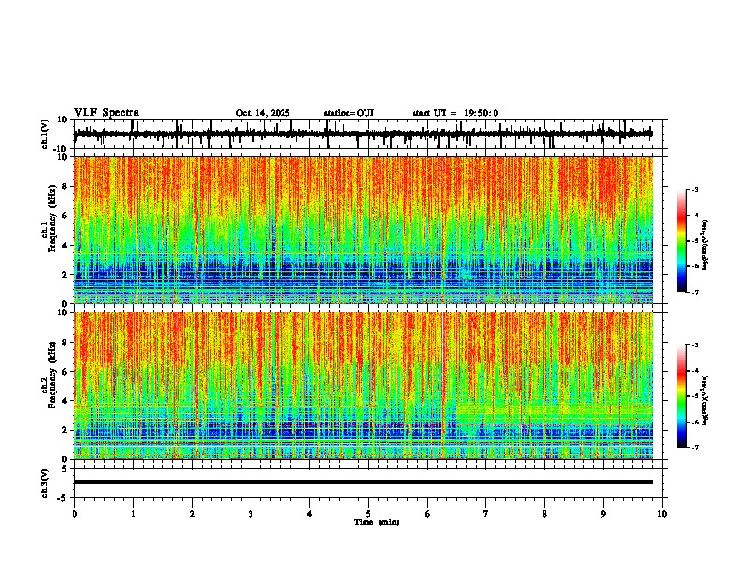Click the "8" tick on ch.1 frequency axis
The image size is (746, 576).
coord(65,186)
